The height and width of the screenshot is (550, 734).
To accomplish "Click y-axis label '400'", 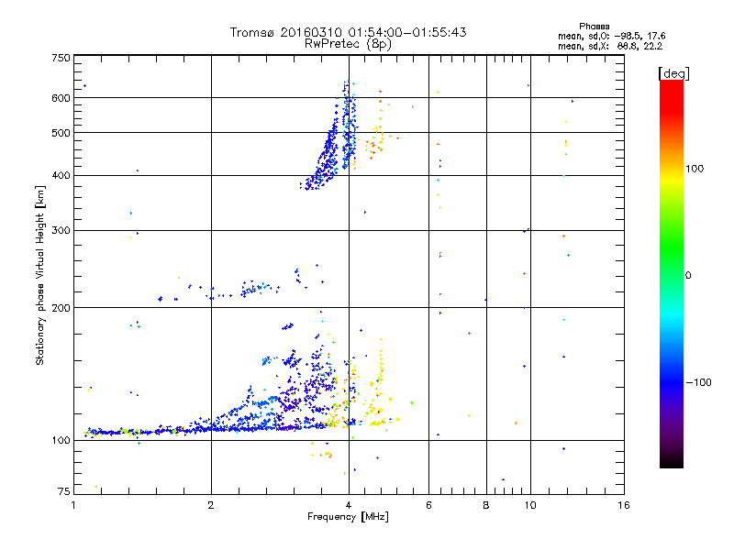I will [61, 176].
